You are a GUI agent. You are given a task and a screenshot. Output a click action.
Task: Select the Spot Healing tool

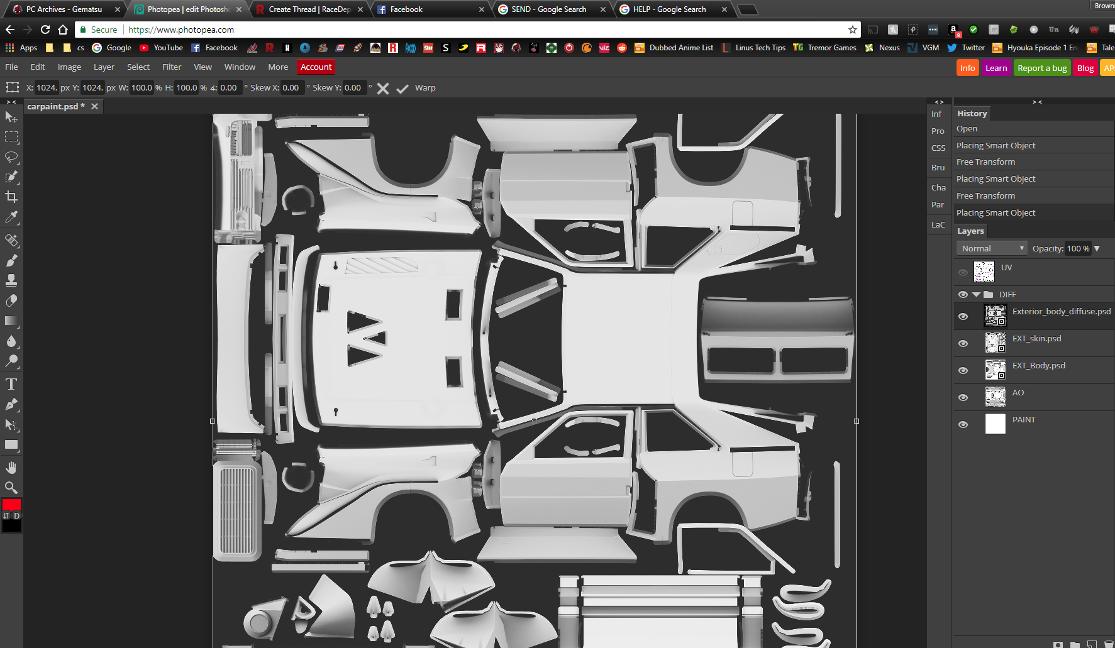click(x=11, y=240)
